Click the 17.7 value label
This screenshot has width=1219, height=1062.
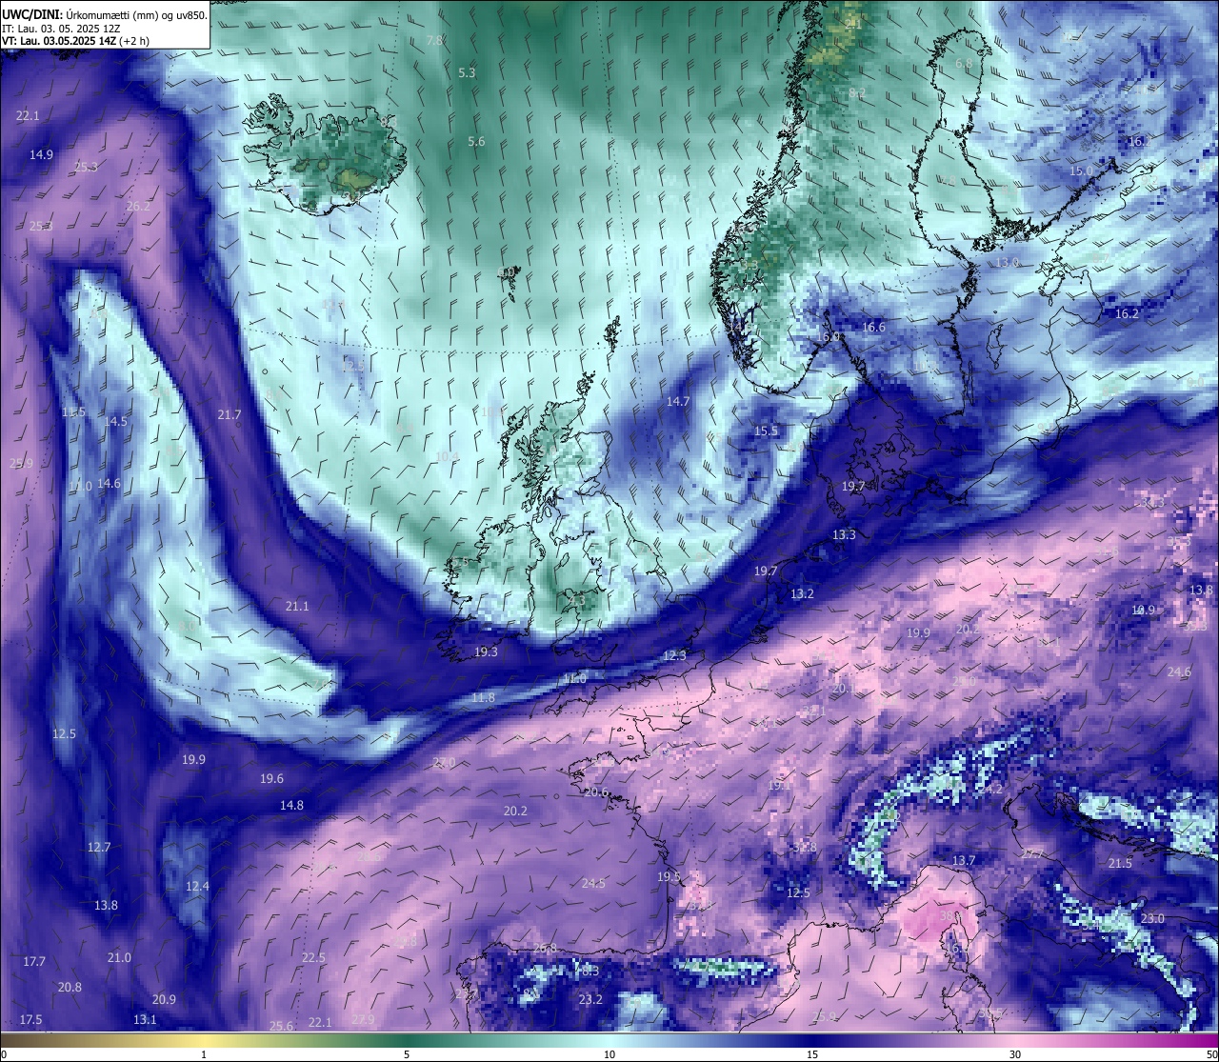click(x=34, y=961)
